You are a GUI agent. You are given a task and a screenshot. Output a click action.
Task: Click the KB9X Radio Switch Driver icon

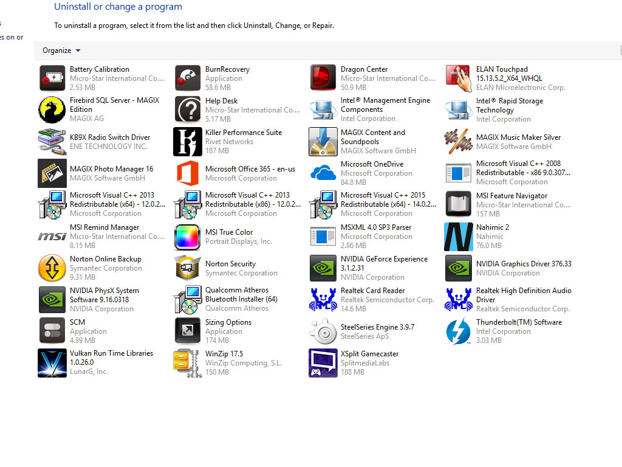click(52, 141)
